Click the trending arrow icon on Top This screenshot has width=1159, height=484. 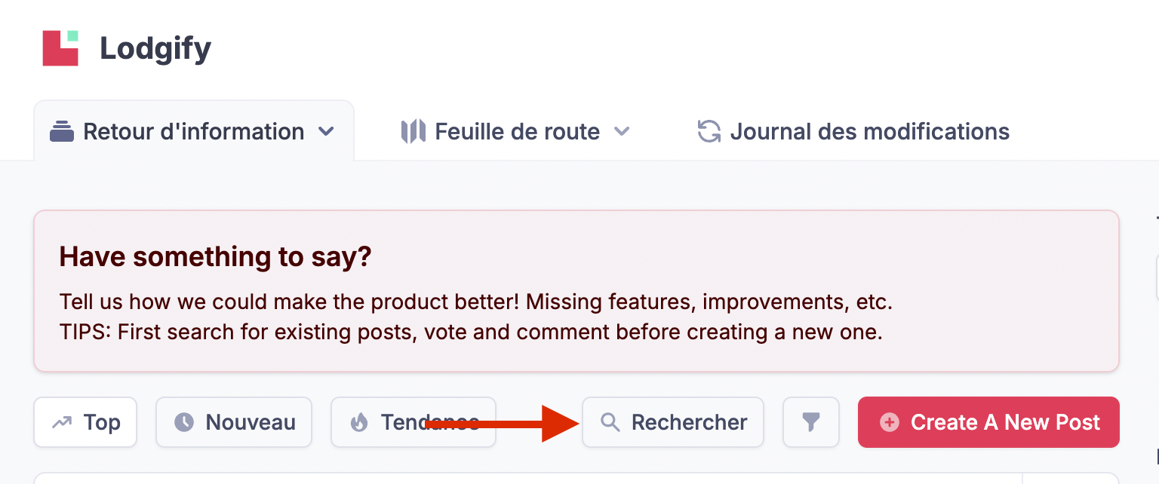[x=62, y=423]
